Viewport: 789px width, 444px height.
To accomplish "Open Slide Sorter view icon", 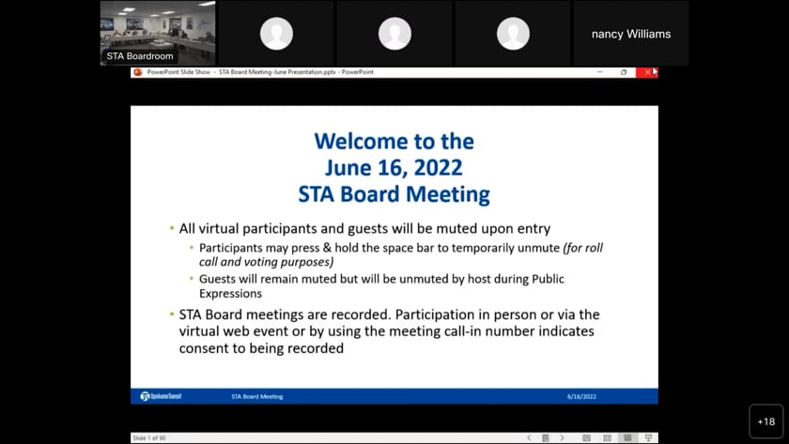I will [608, 437].
